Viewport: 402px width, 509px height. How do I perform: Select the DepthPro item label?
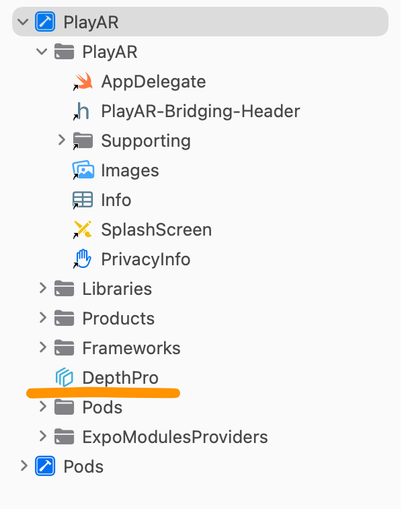click(120, 378)
